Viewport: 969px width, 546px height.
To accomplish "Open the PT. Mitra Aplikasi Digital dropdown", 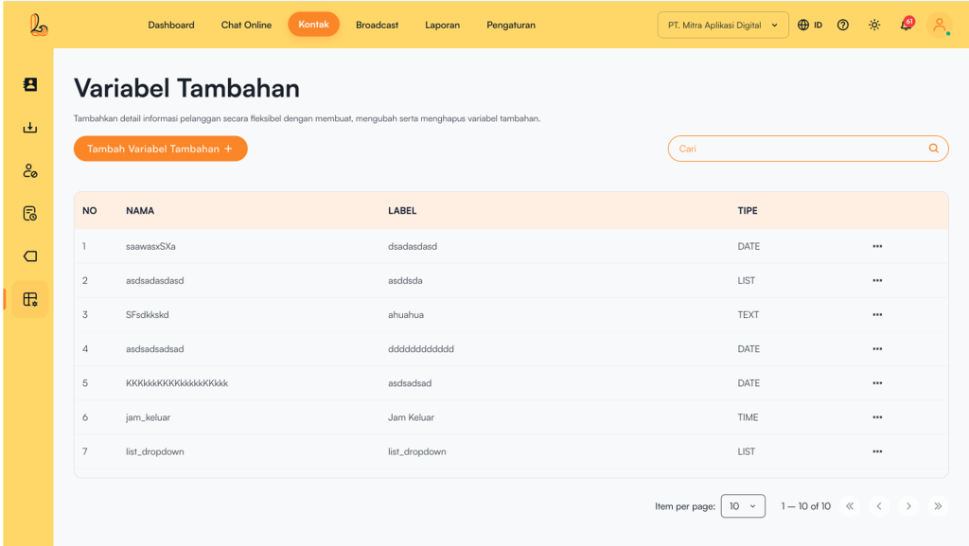I will [x=723, y=26].
